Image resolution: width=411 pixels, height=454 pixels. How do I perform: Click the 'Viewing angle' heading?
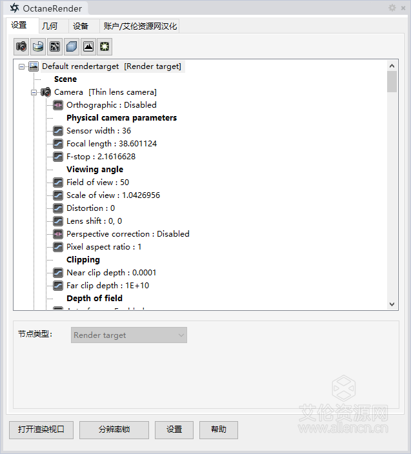point(95,170)
